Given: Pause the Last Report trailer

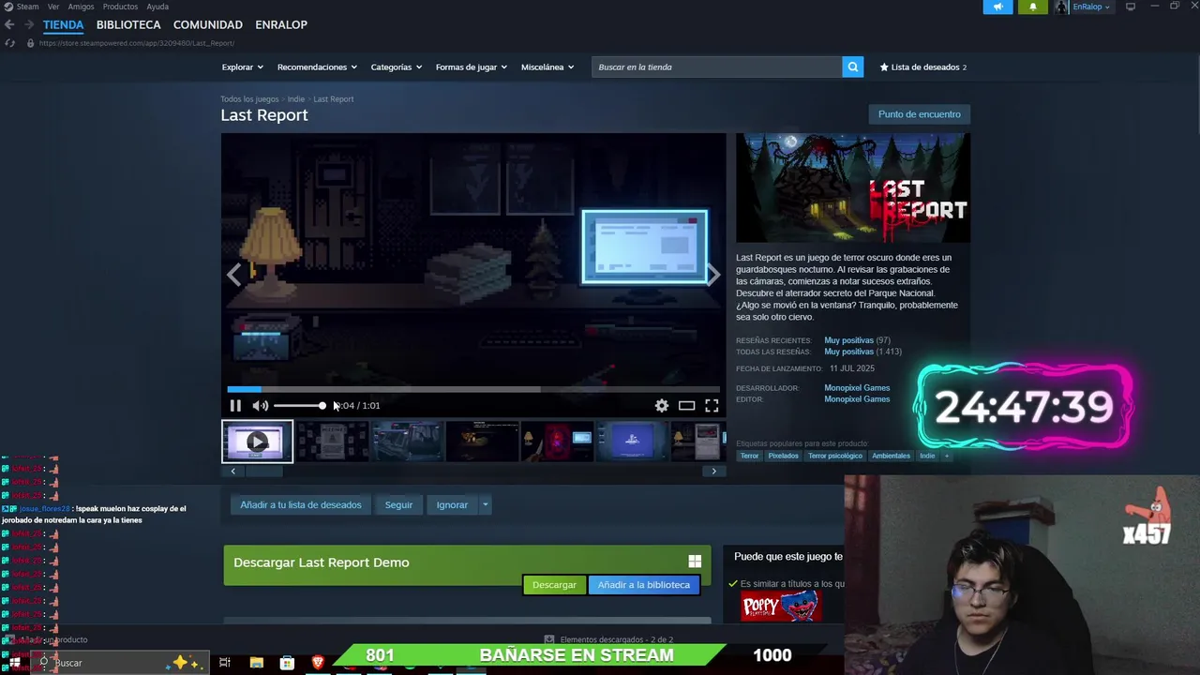Looking at the screenshot, I should point(235,406).
